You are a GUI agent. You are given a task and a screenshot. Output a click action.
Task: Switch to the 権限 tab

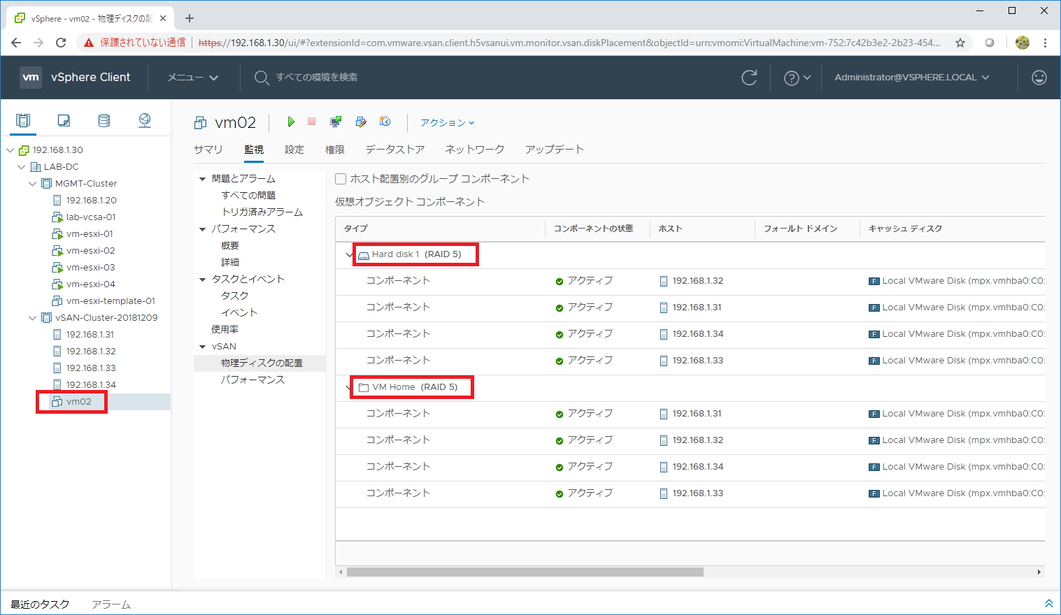[335, 150]
